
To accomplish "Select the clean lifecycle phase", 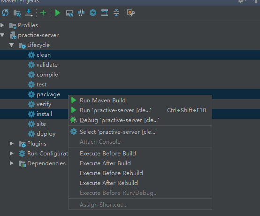I will [44, 55].
